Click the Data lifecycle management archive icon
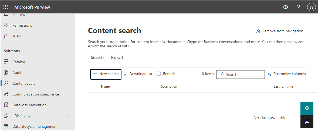Screen dimensions: 318x131 (6, 126)
